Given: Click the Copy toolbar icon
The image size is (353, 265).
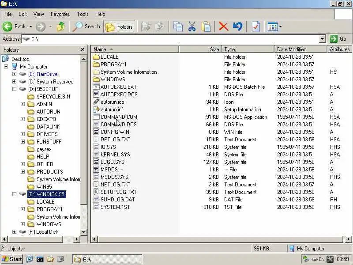Looking at the screenshot, I should pyautogui.click(x=178, y=26).
